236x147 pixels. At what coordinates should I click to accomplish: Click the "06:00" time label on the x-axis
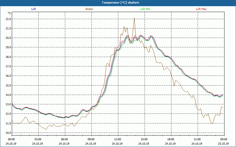(65, 139)
